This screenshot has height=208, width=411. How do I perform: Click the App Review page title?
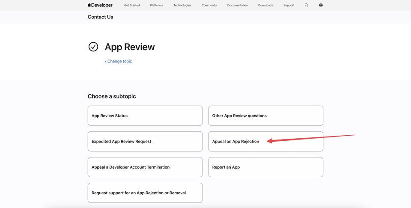click(130, 47)
